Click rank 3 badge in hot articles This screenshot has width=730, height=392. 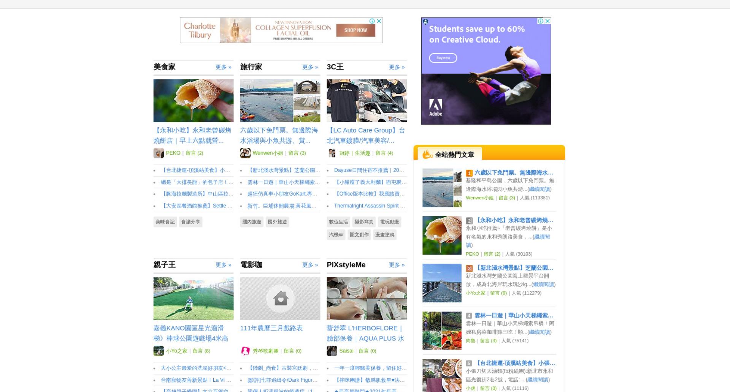469,269
